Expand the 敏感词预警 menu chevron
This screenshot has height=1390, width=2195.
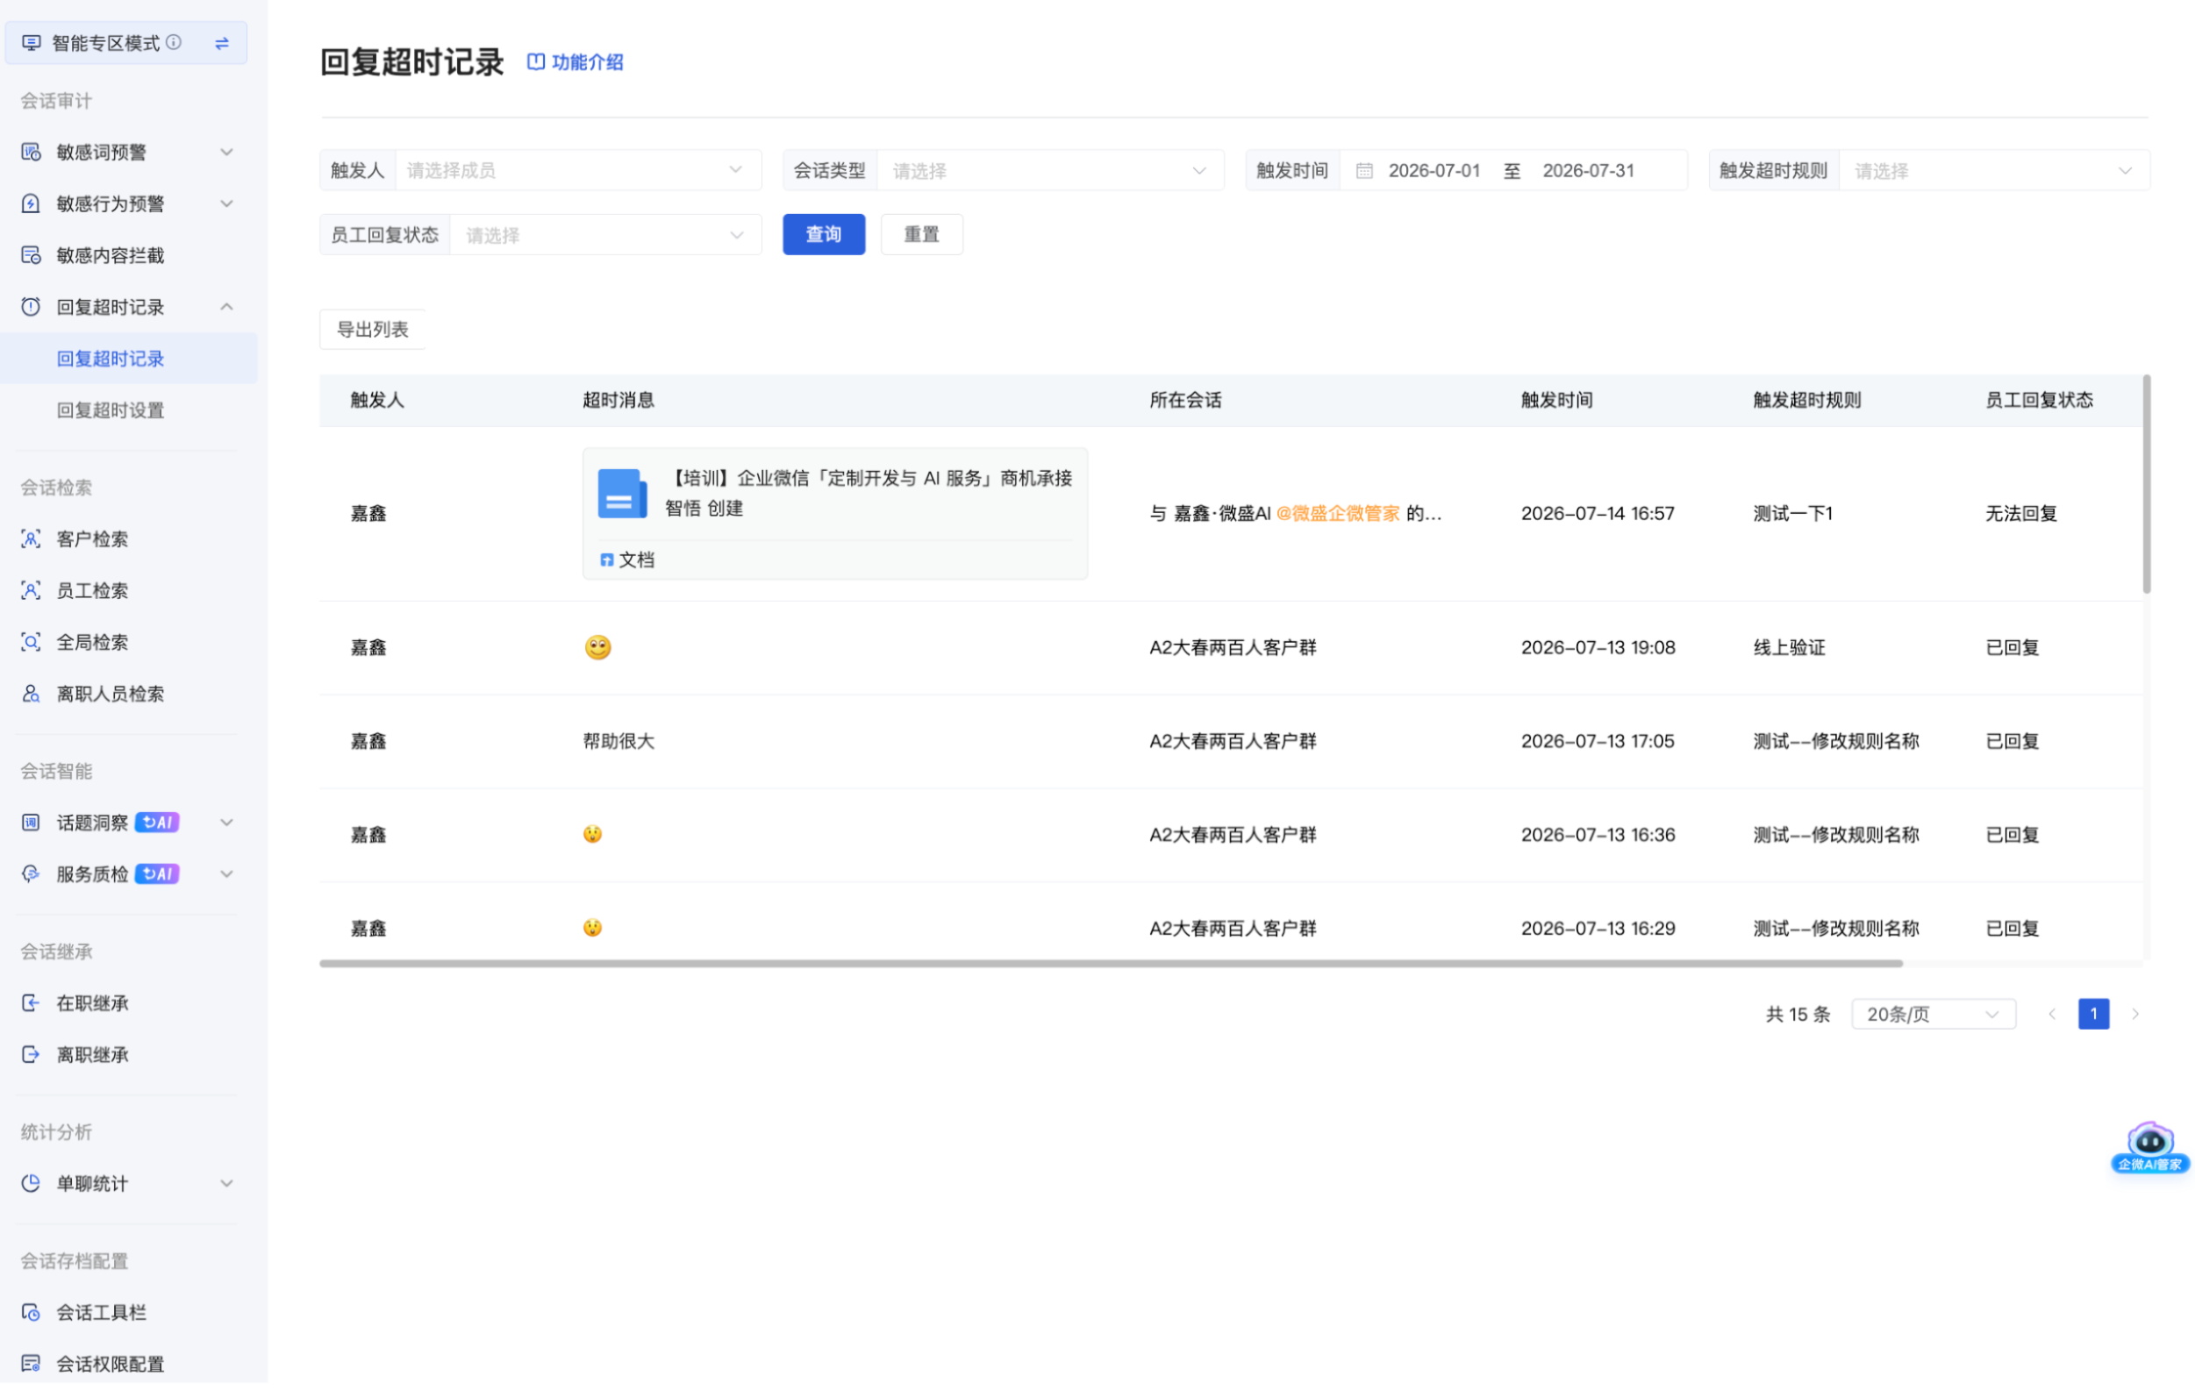[x=227, y=153]
